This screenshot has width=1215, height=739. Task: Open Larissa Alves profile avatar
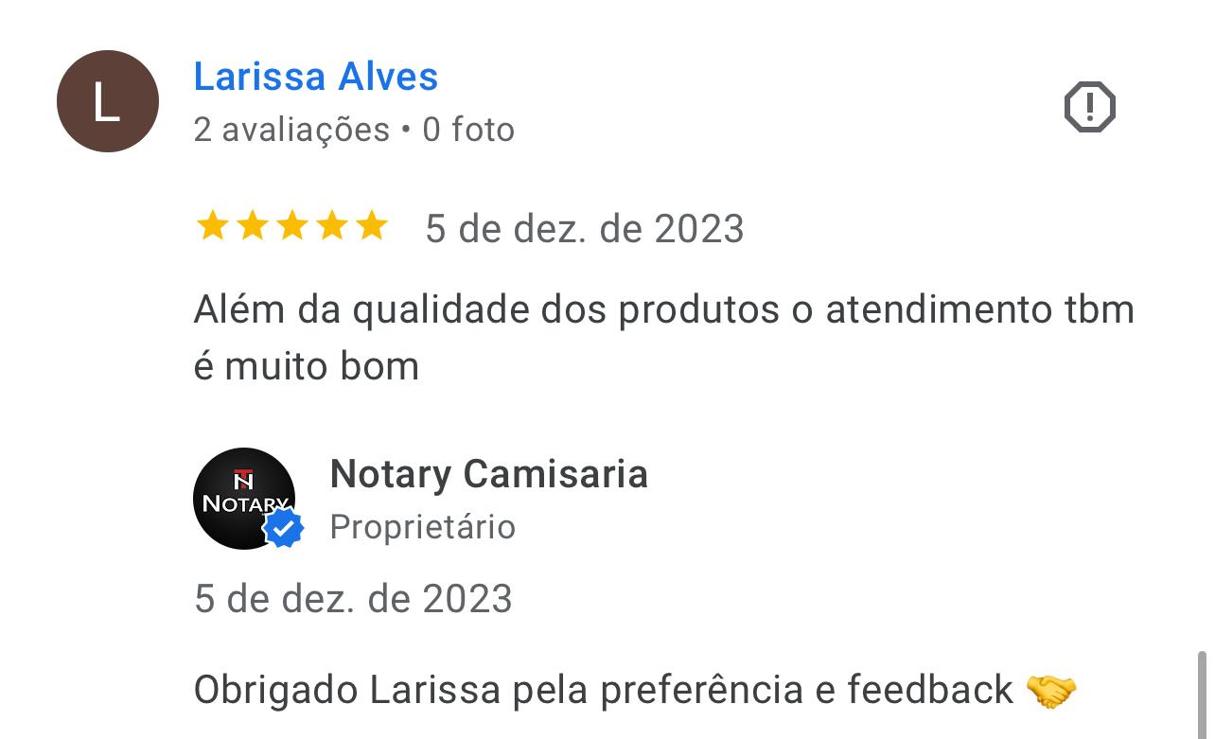(x=108, y=101)
